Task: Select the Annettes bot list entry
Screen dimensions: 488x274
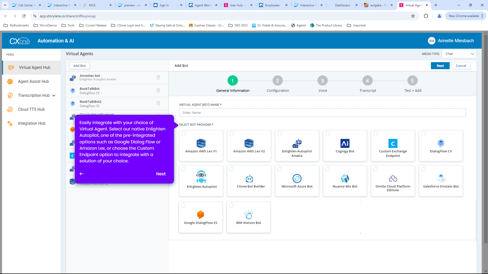Action: coord(117,77)
